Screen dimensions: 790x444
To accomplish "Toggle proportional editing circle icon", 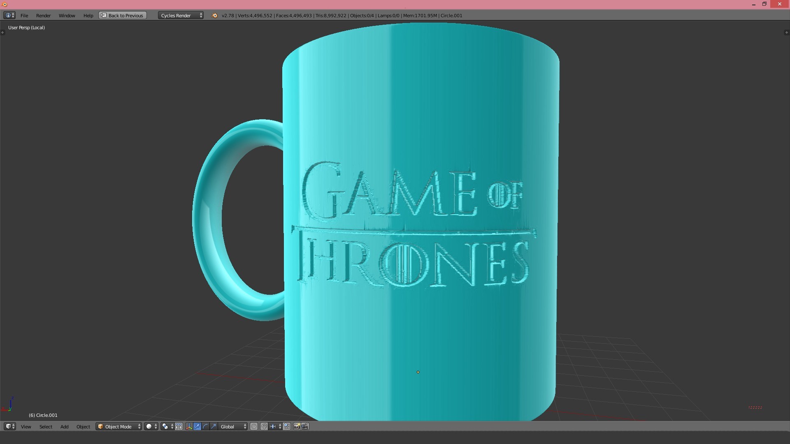I will pos(254,426).
